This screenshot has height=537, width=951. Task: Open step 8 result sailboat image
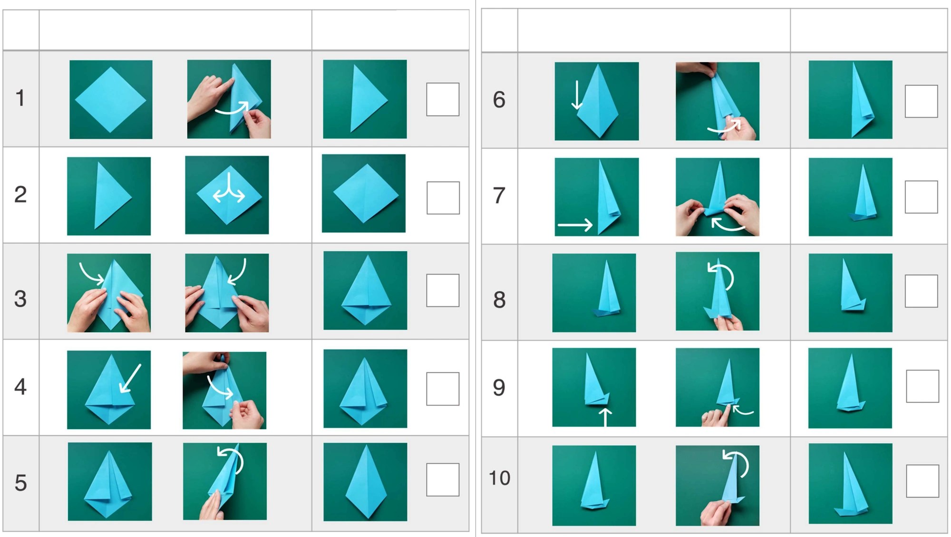click(x=850, y=293)
